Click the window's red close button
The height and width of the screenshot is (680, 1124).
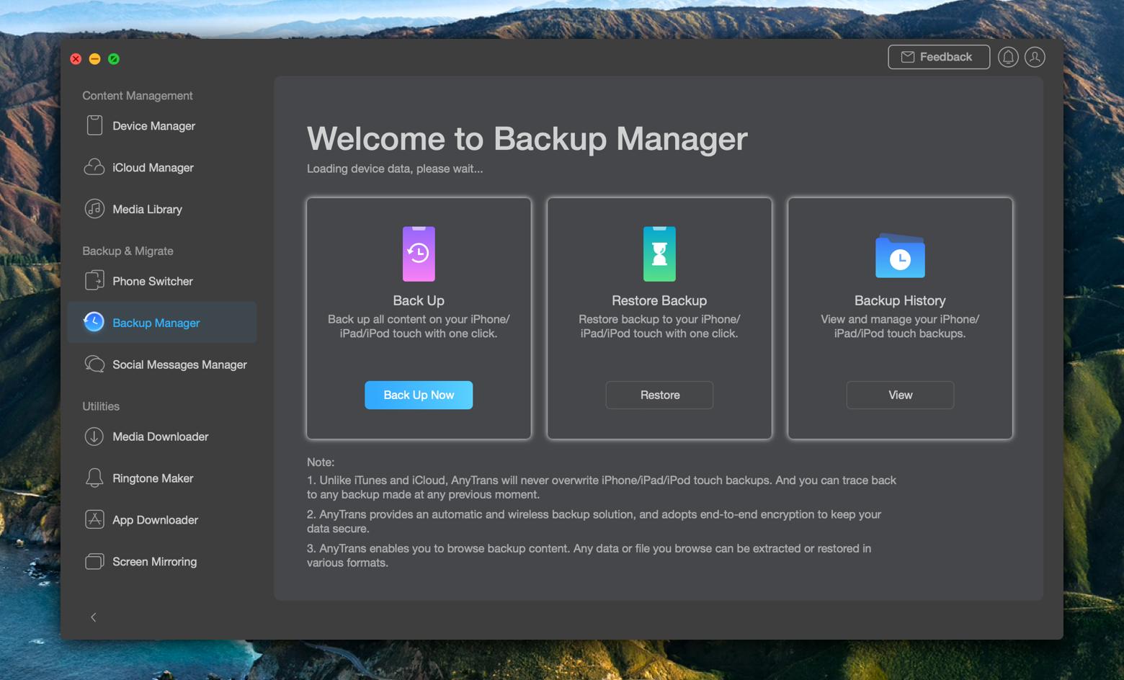[76, 59]
